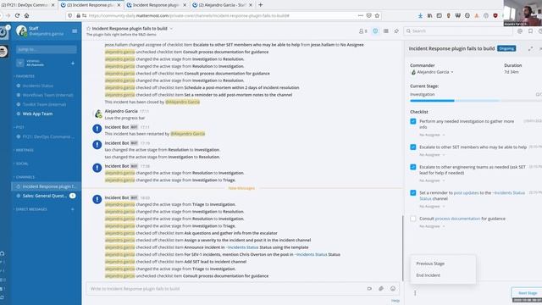Focus the Jump to field in sidebar
This screenshot has height=305, width=542.
pos(47,49)
